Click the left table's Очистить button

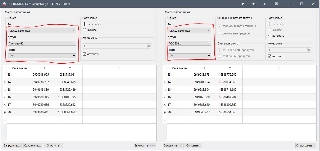[x=53, y=145]
